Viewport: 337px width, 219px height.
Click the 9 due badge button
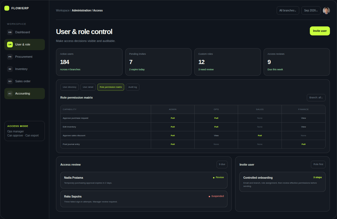click(222, 165)
